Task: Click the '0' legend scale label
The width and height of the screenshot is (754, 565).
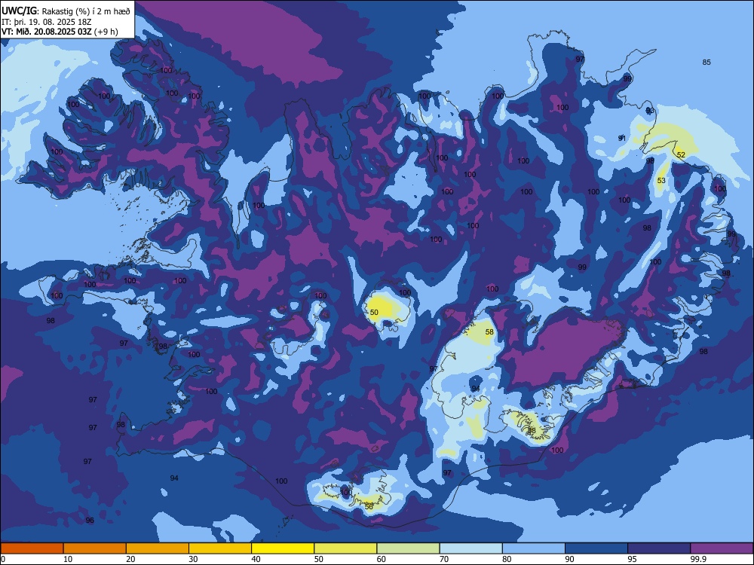Action: click(x=2, y=559)
